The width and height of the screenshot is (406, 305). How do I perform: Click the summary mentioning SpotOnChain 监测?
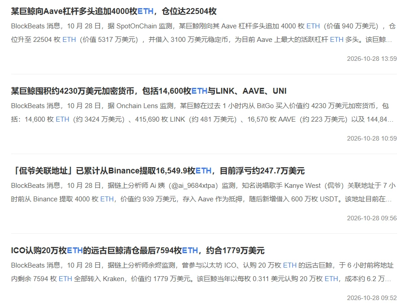click(204, 33)
